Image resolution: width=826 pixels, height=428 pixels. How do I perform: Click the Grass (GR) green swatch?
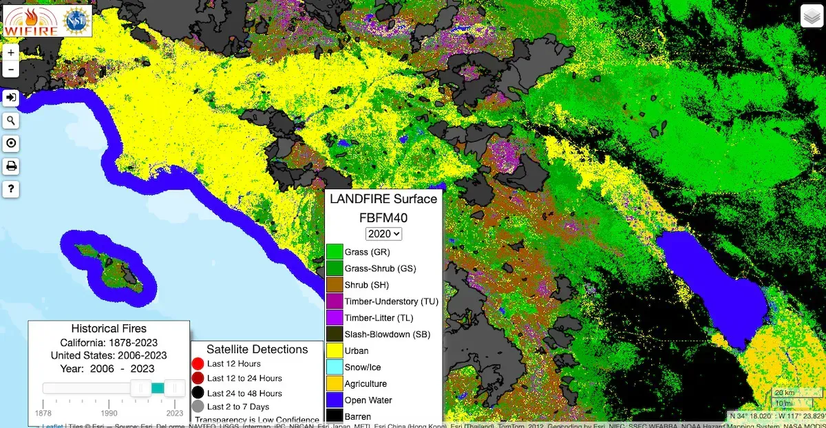(x=335, y=252)
